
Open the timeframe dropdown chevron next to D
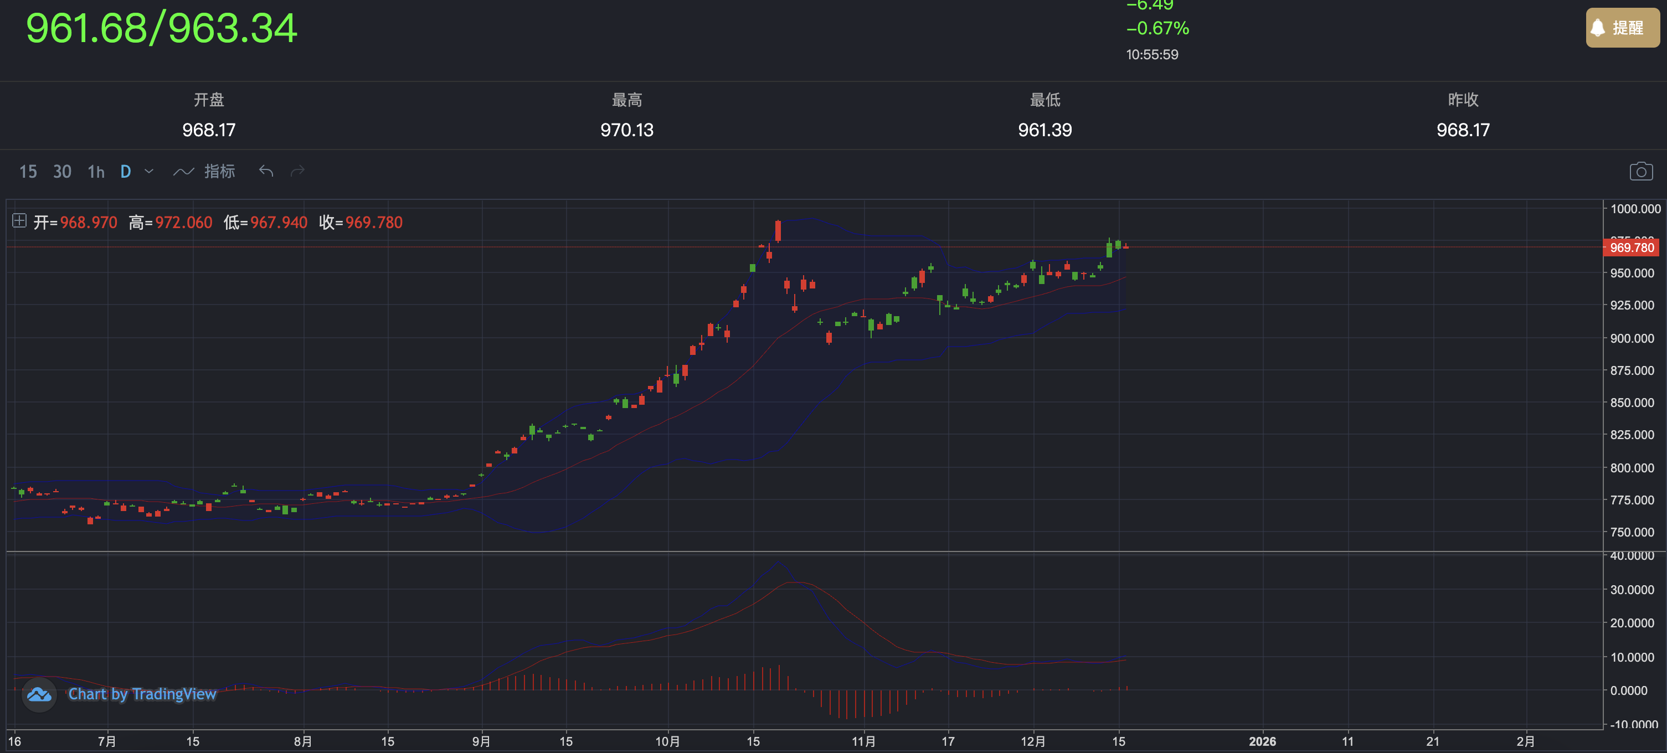tap(149, 172)
